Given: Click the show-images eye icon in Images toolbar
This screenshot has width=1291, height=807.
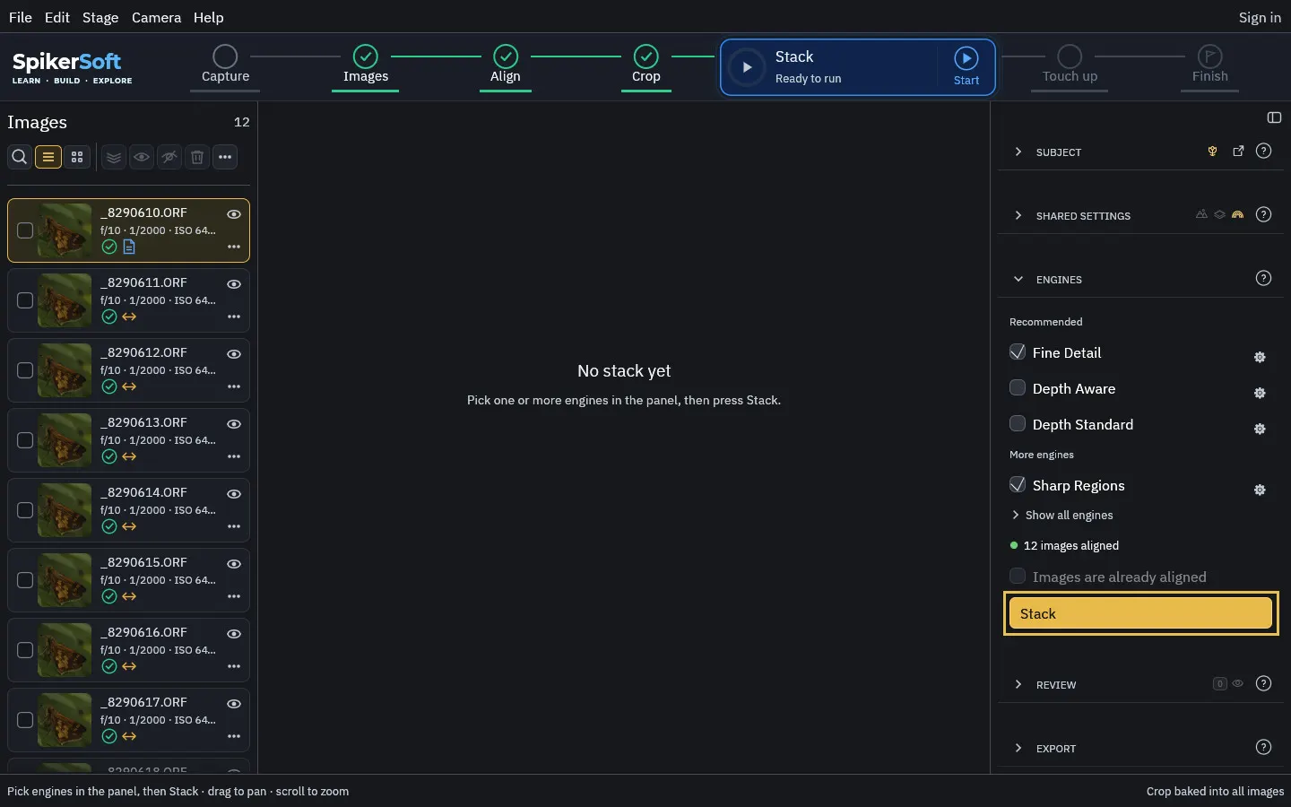Looking at the screenshot, I should [x=142, y=157].
